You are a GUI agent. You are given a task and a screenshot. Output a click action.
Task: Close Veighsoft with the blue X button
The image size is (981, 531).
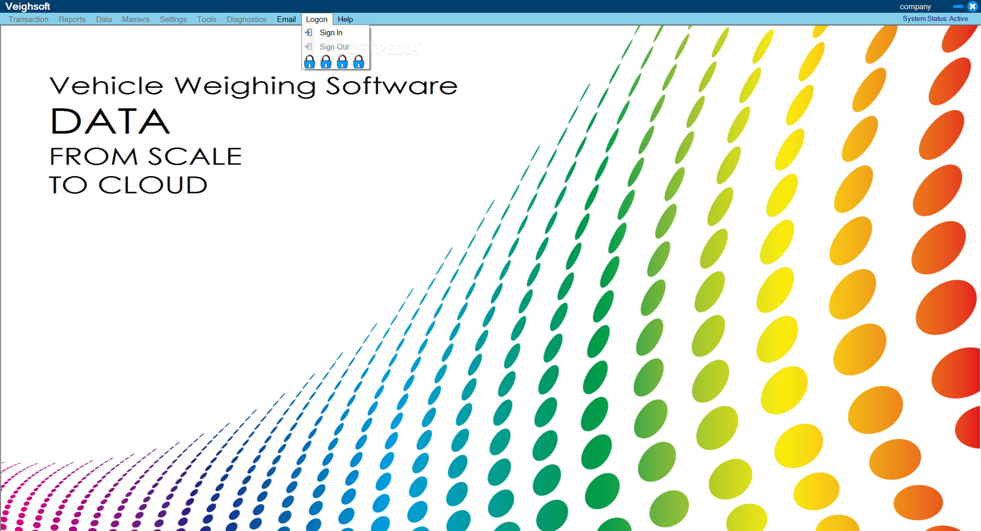pos(973,7)
